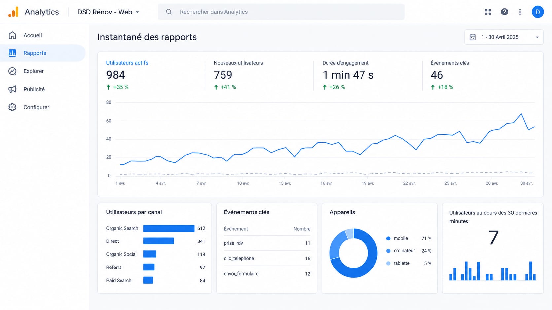This screenshot has height=310, width=552.
Task: Click the Accueil home icon
Action: coord(12,35)
